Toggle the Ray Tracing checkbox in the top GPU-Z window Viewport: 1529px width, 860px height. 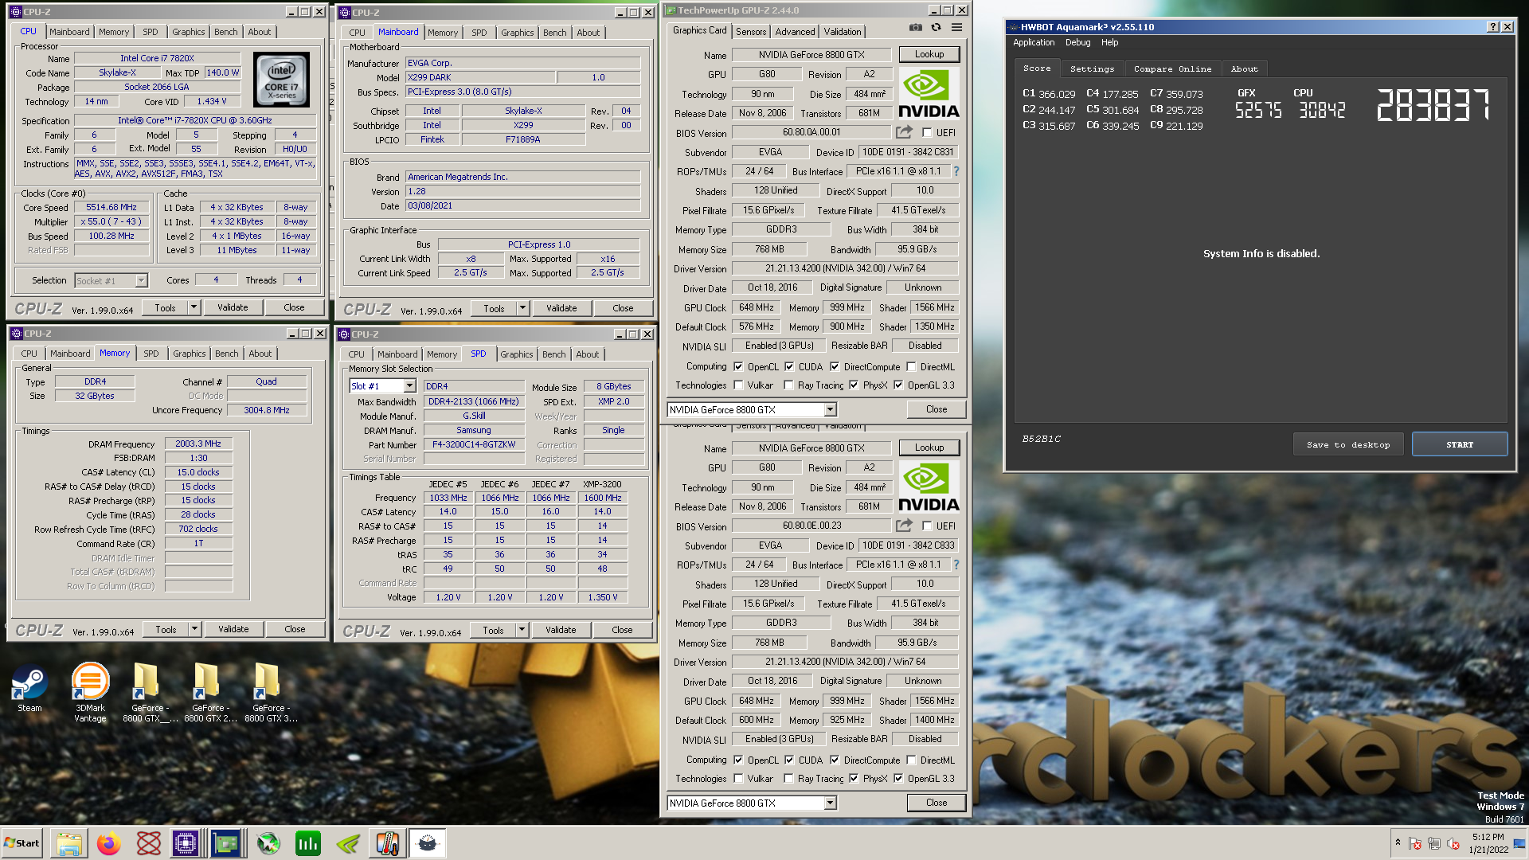click(788, 385)
